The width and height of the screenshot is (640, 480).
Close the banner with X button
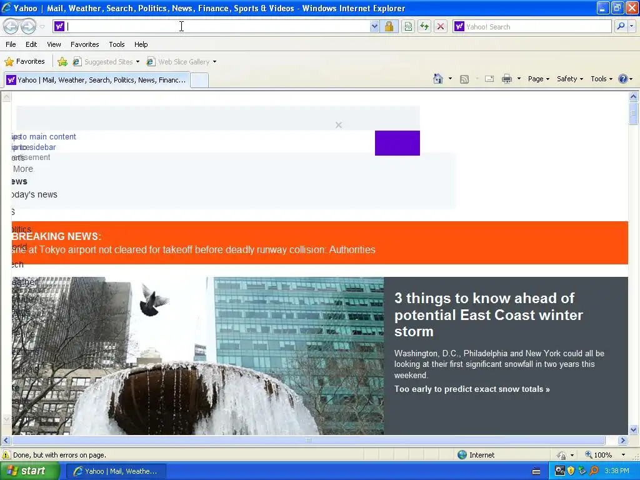(x=339, y=125)
